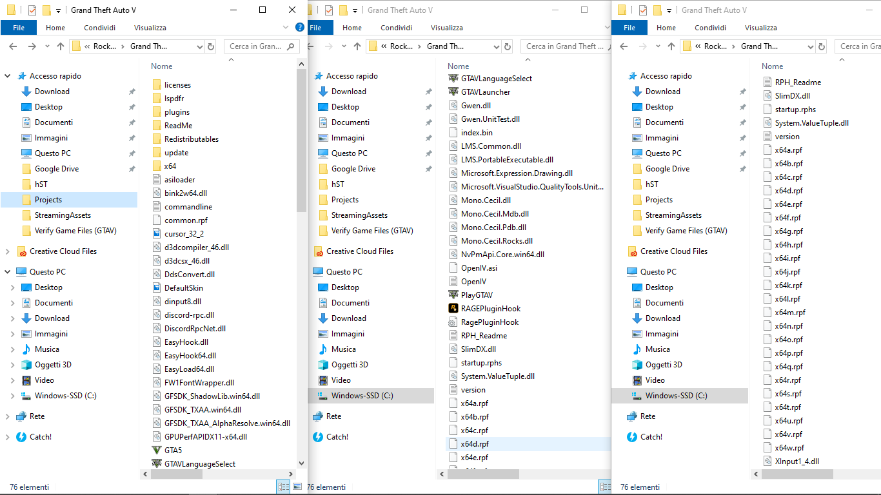Screen dimensions: 881x495
Task: Click the hST folder icon in right window
Action: point(637,184)
